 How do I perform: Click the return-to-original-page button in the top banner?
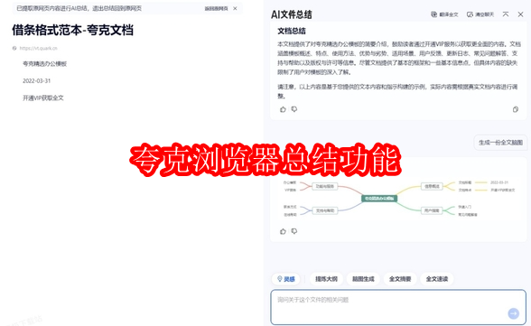tap(216, 8)
